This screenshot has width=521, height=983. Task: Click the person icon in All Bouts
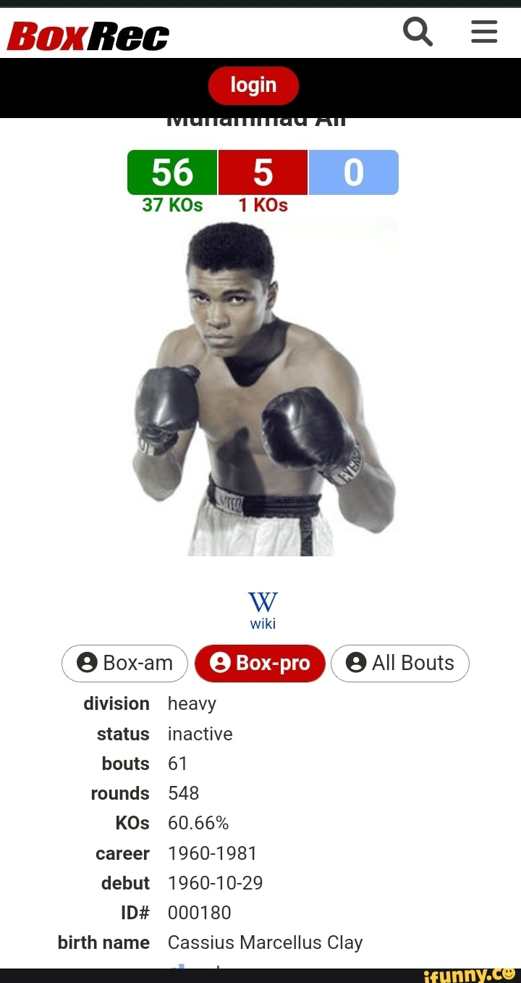pyautogui.click(x=356, y=663)
